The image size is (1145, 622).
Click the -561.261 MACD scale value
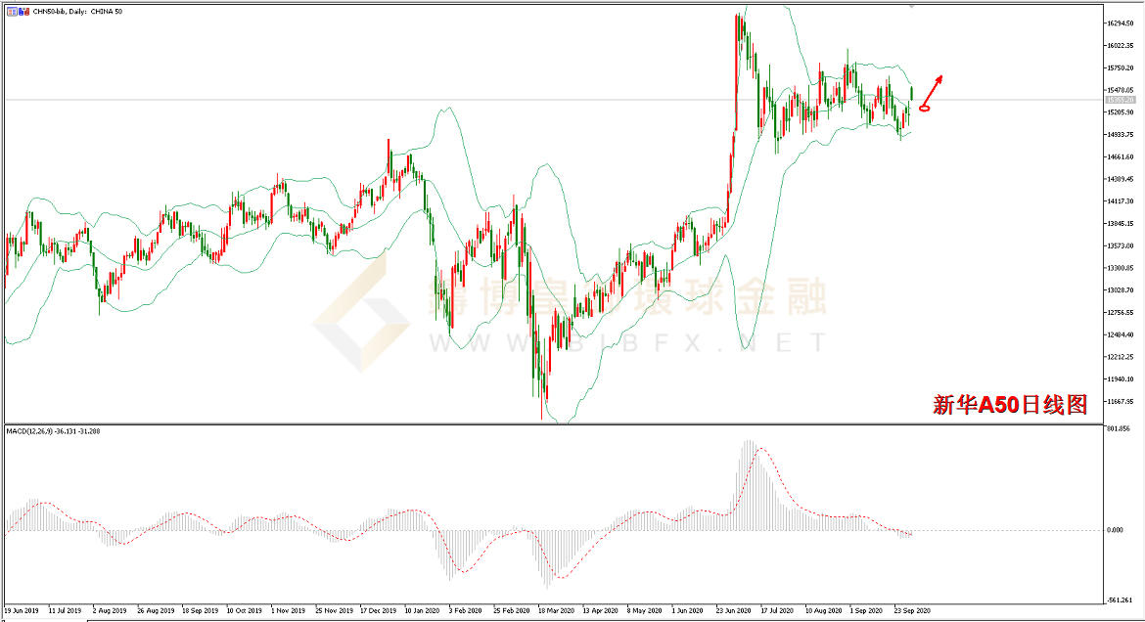pos(1119,600)
